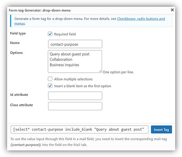Click the 'Allow multiple selections' label

click(73, 79)
